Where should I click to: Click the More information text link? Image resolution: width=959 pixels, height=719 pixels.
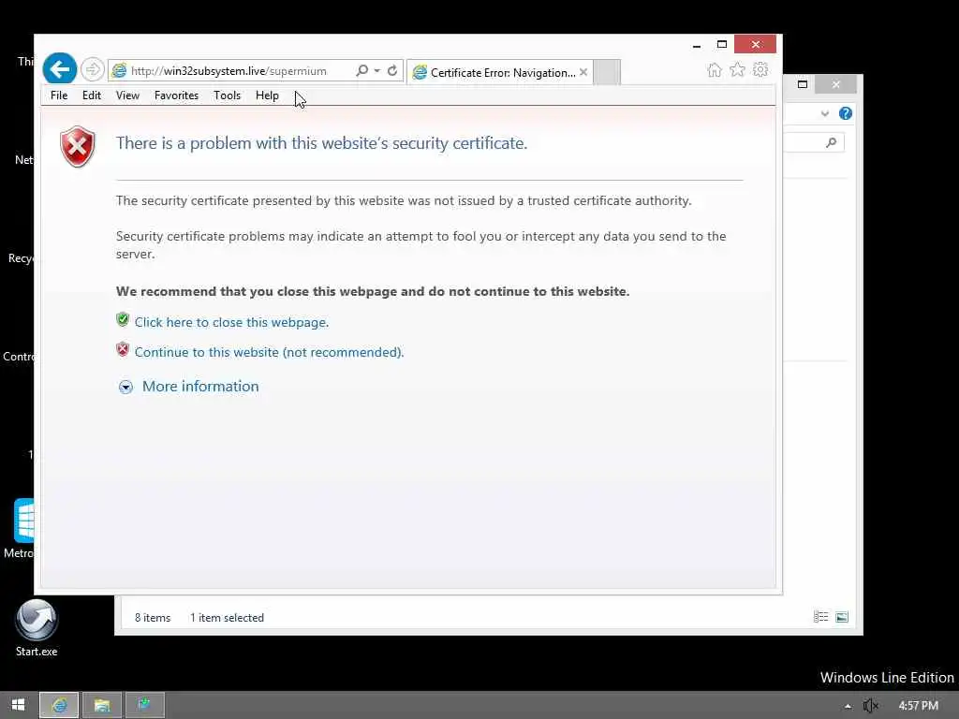click(x=200, y=387)
